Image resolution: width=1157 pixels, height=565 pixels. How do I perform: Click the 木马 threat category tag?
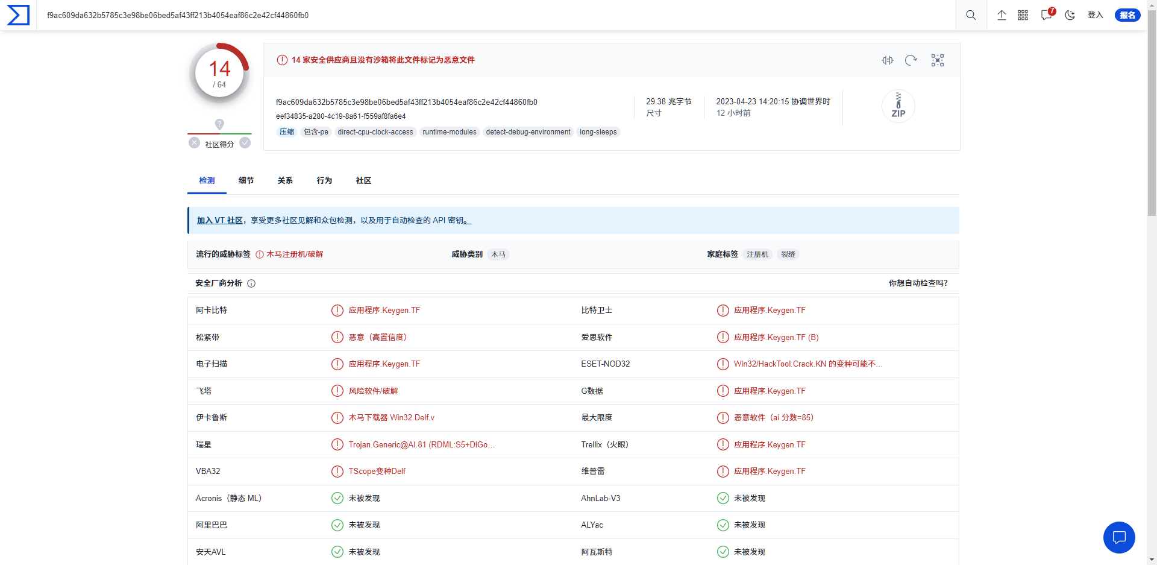(498, 254)
